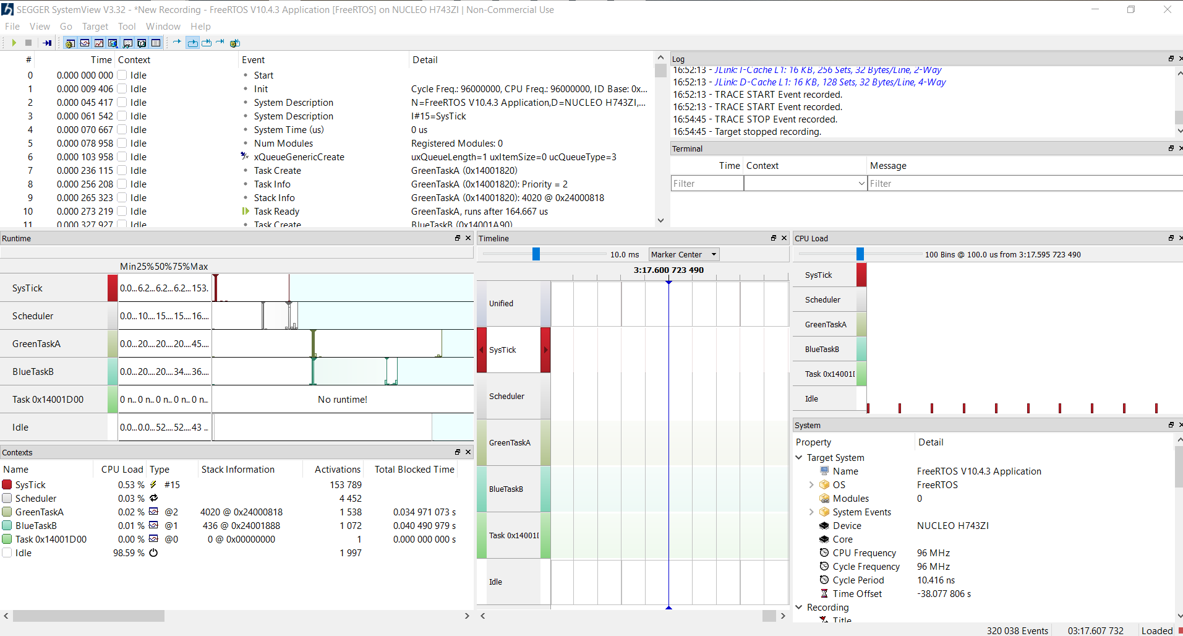Click the Timeline zoom slider handle
The image size is (1183, 636).
pos(536,254)
